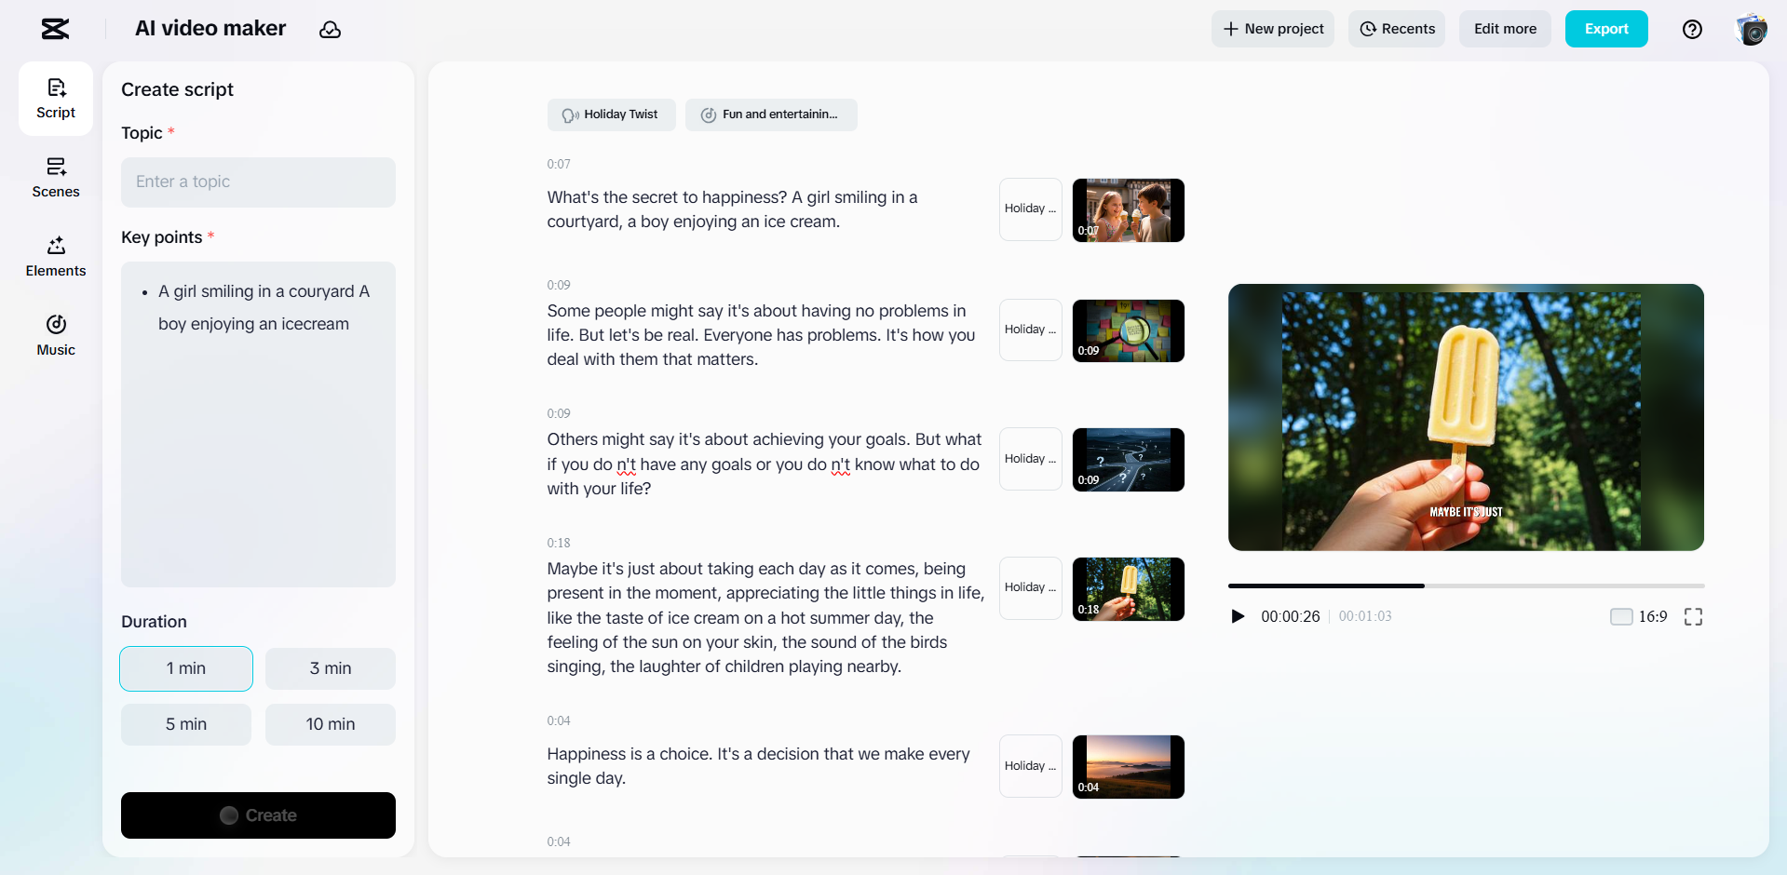Open the Script panel in the sidebar
Viewport: 1787px width, 875px height.
click(x=55, y=96)
